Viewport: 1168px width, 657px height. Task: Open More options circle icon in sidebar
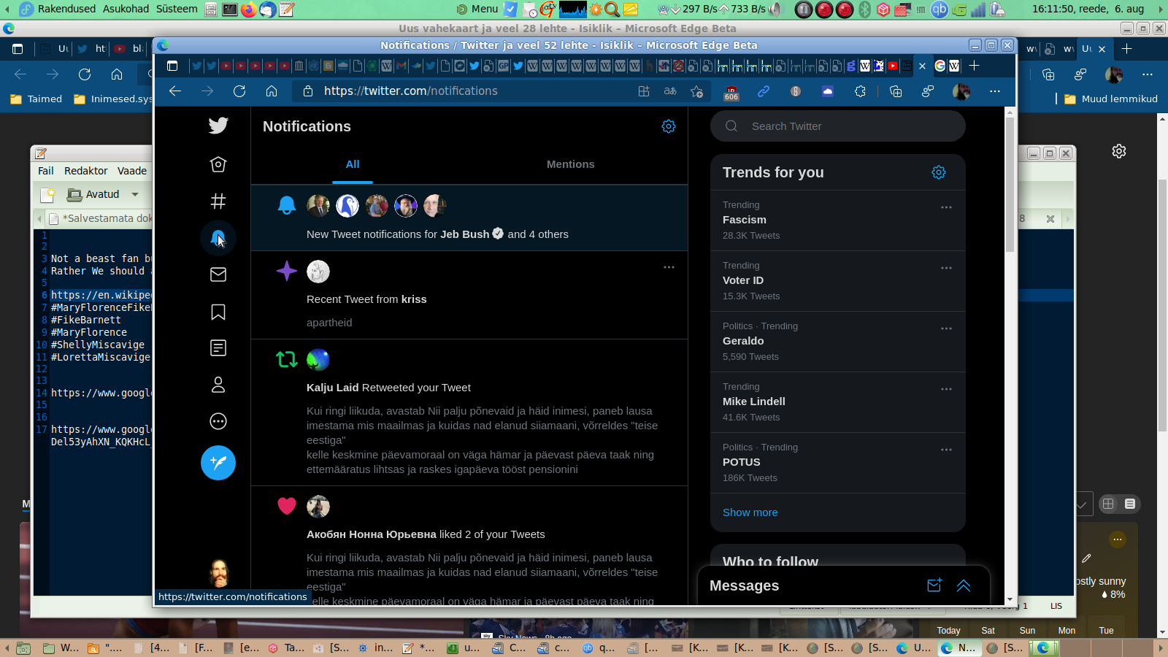click(x=218, y=421)
